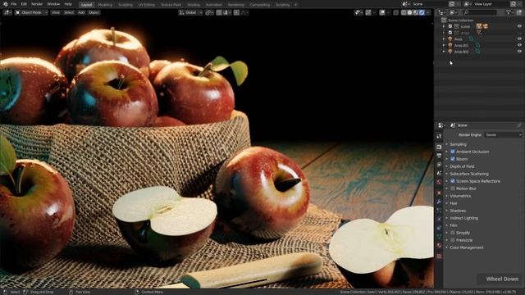The image size is (525, 295).
Task: Open the View Layer properties tab
Action: (439, 164)
